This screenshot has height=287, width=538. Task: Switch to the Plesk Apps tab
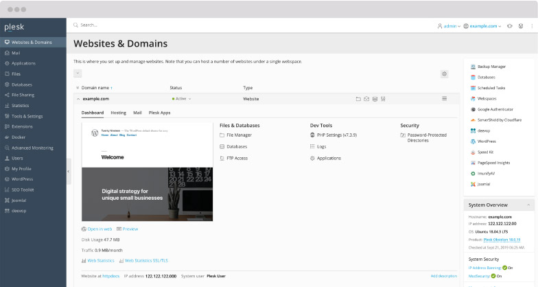pos(159,112)
